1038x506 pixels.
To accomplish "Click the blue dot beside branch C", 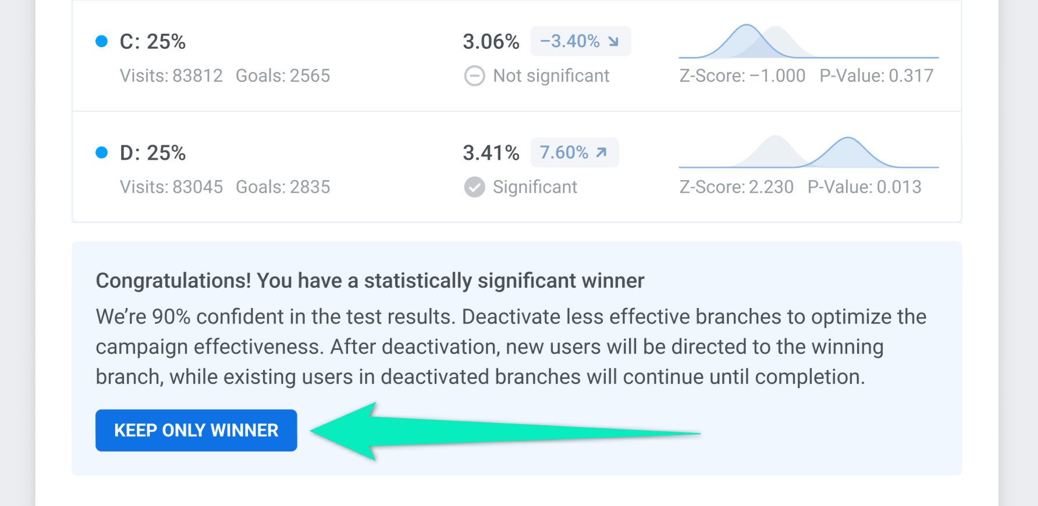I will coord(102,41).
